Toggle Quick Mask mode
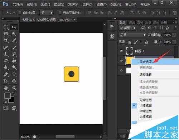 (6, 108)
